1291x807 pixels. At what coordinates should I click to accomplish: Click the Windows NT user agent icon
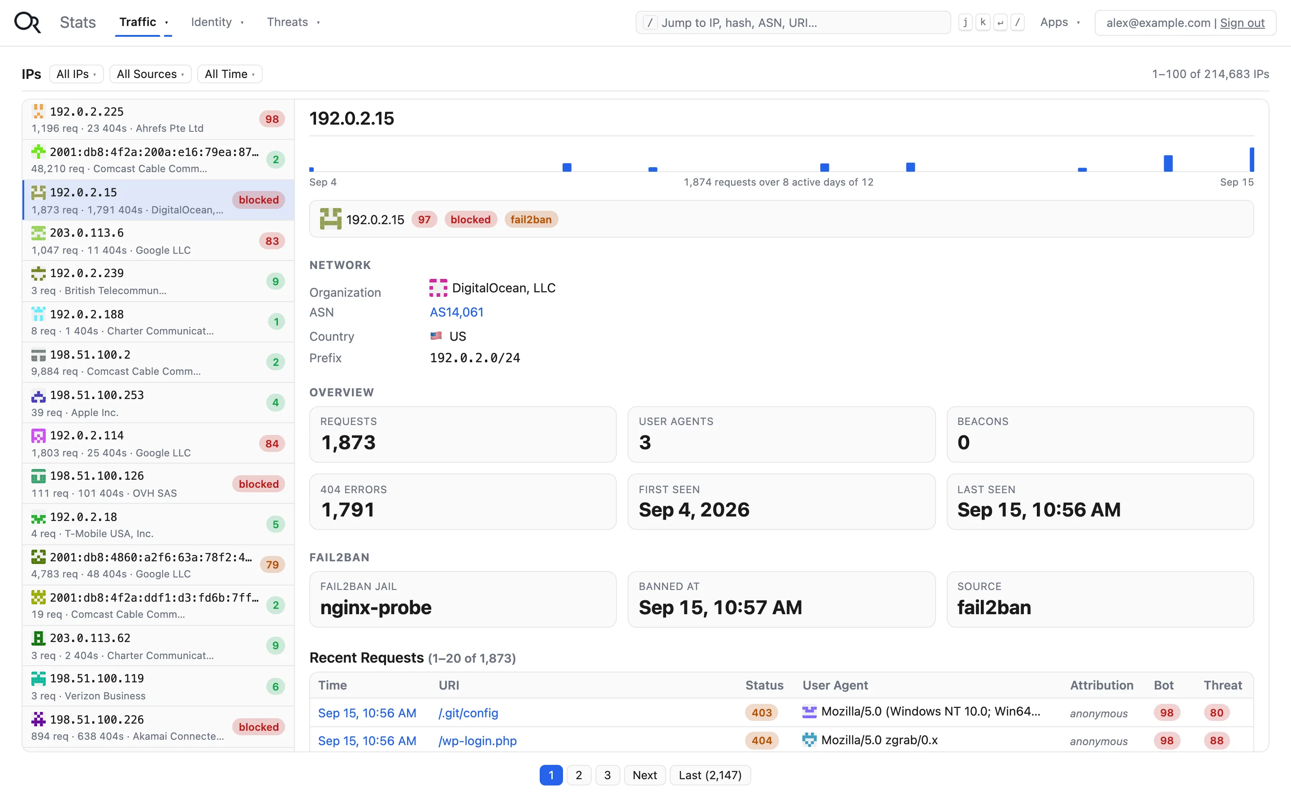pyautogui.click(x=809, y=712)
